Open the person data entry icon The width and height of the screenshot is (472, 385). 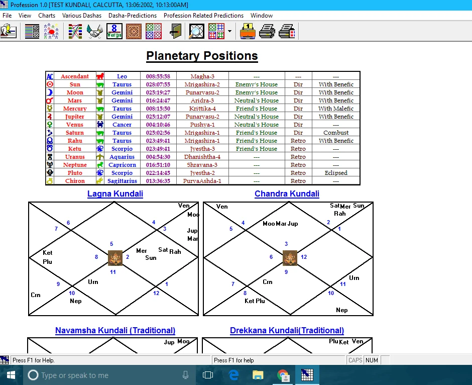click(9, 31)
